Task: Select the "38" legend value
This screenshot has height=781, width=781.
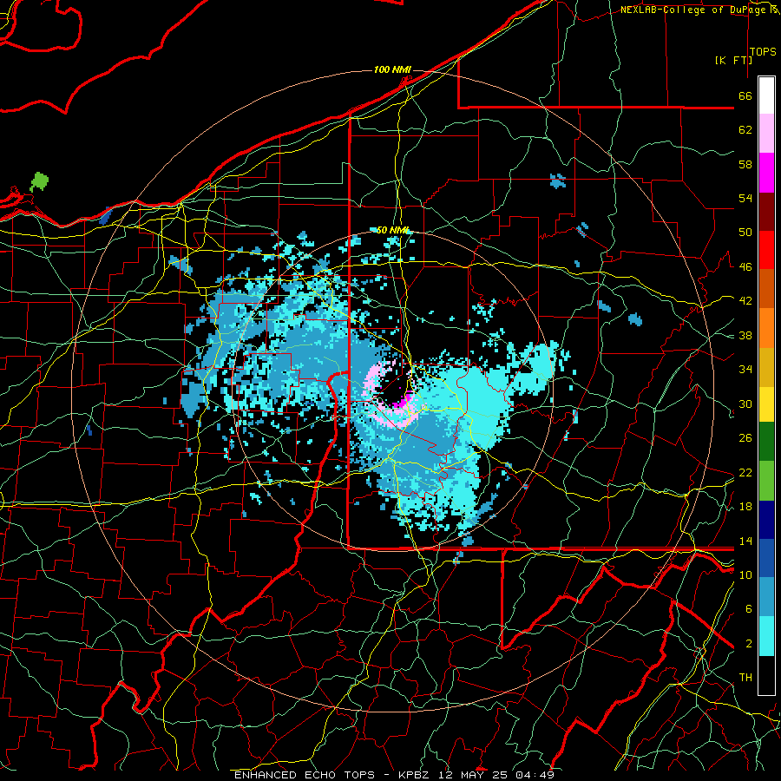Action: 745,335
